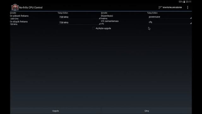Screen dimensions: 202x114
Task: Click the battery icon in status bar
Action: click(x=184, y=2)
